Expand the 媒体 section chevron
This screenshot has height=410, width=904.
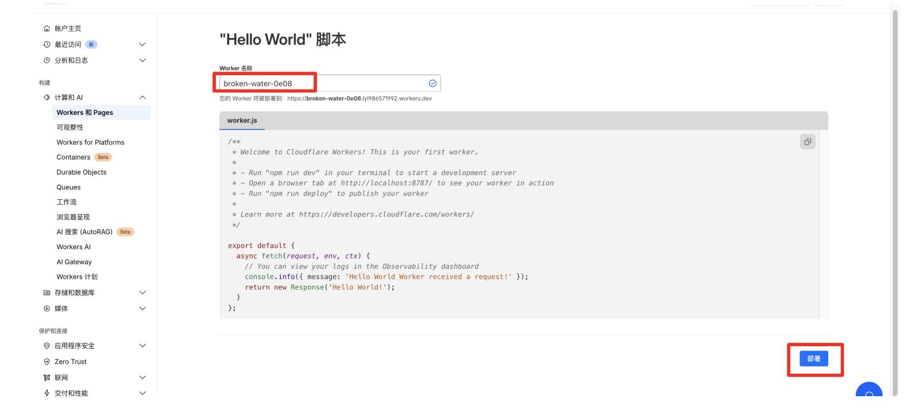point(142,309)
